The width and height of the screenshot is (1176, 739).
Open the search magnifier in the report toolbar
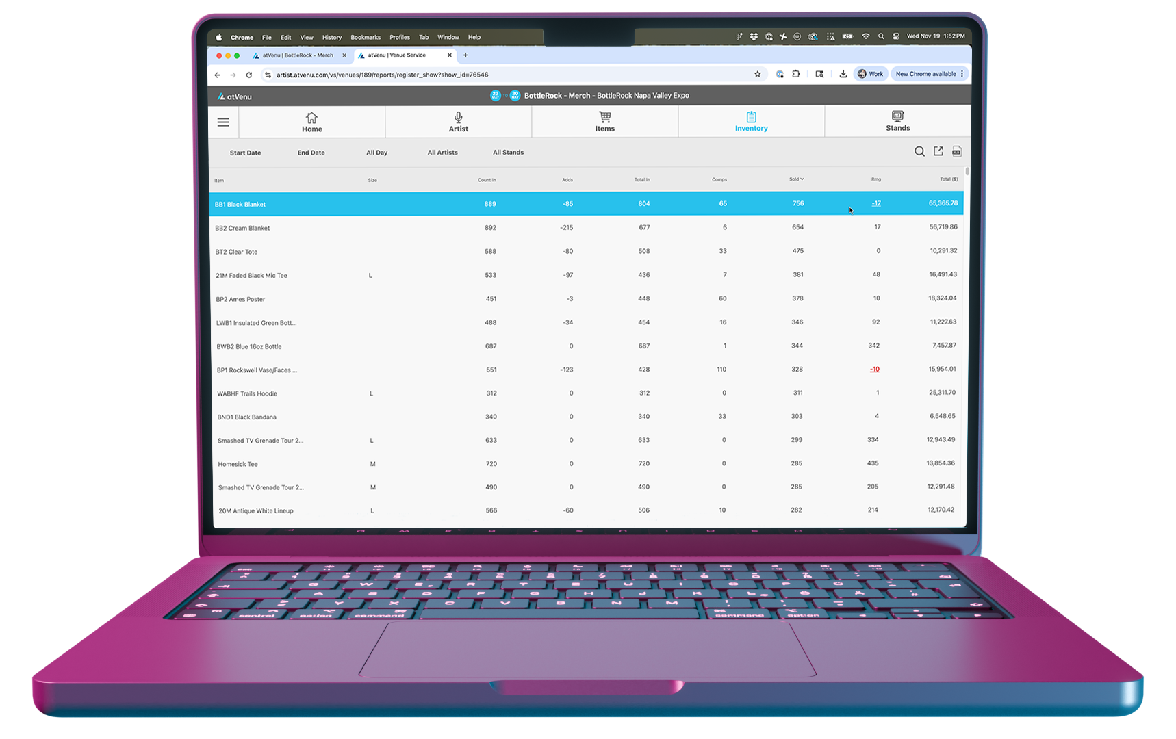tap(919, 151)
